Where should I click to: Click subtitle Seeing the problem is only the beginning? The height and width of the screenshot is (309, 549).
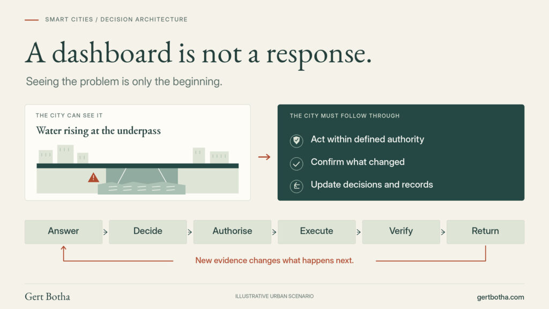pos(124,82)
